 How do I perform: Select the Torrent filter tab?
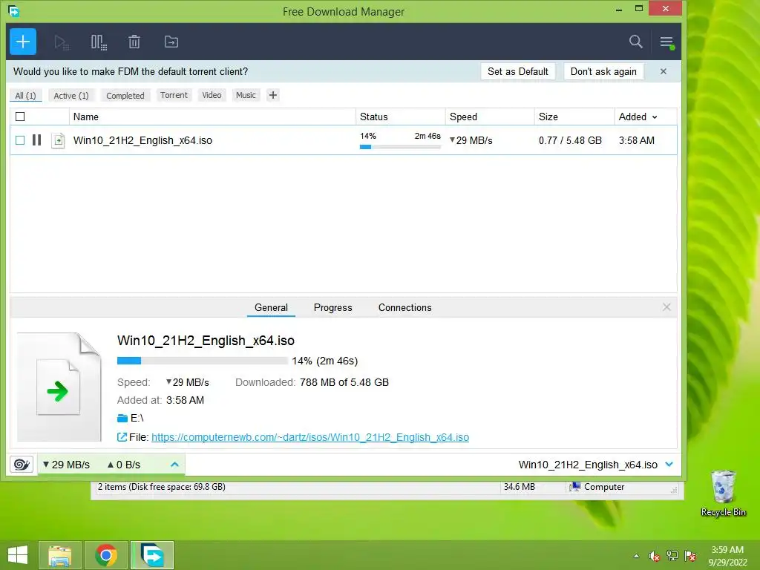click(174, 95)
